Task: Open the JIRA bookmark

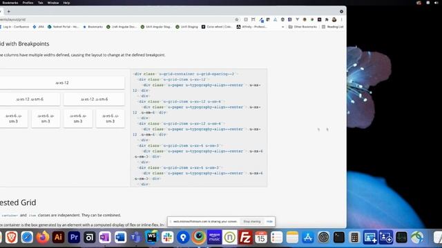Action: (x=39, y=27)
